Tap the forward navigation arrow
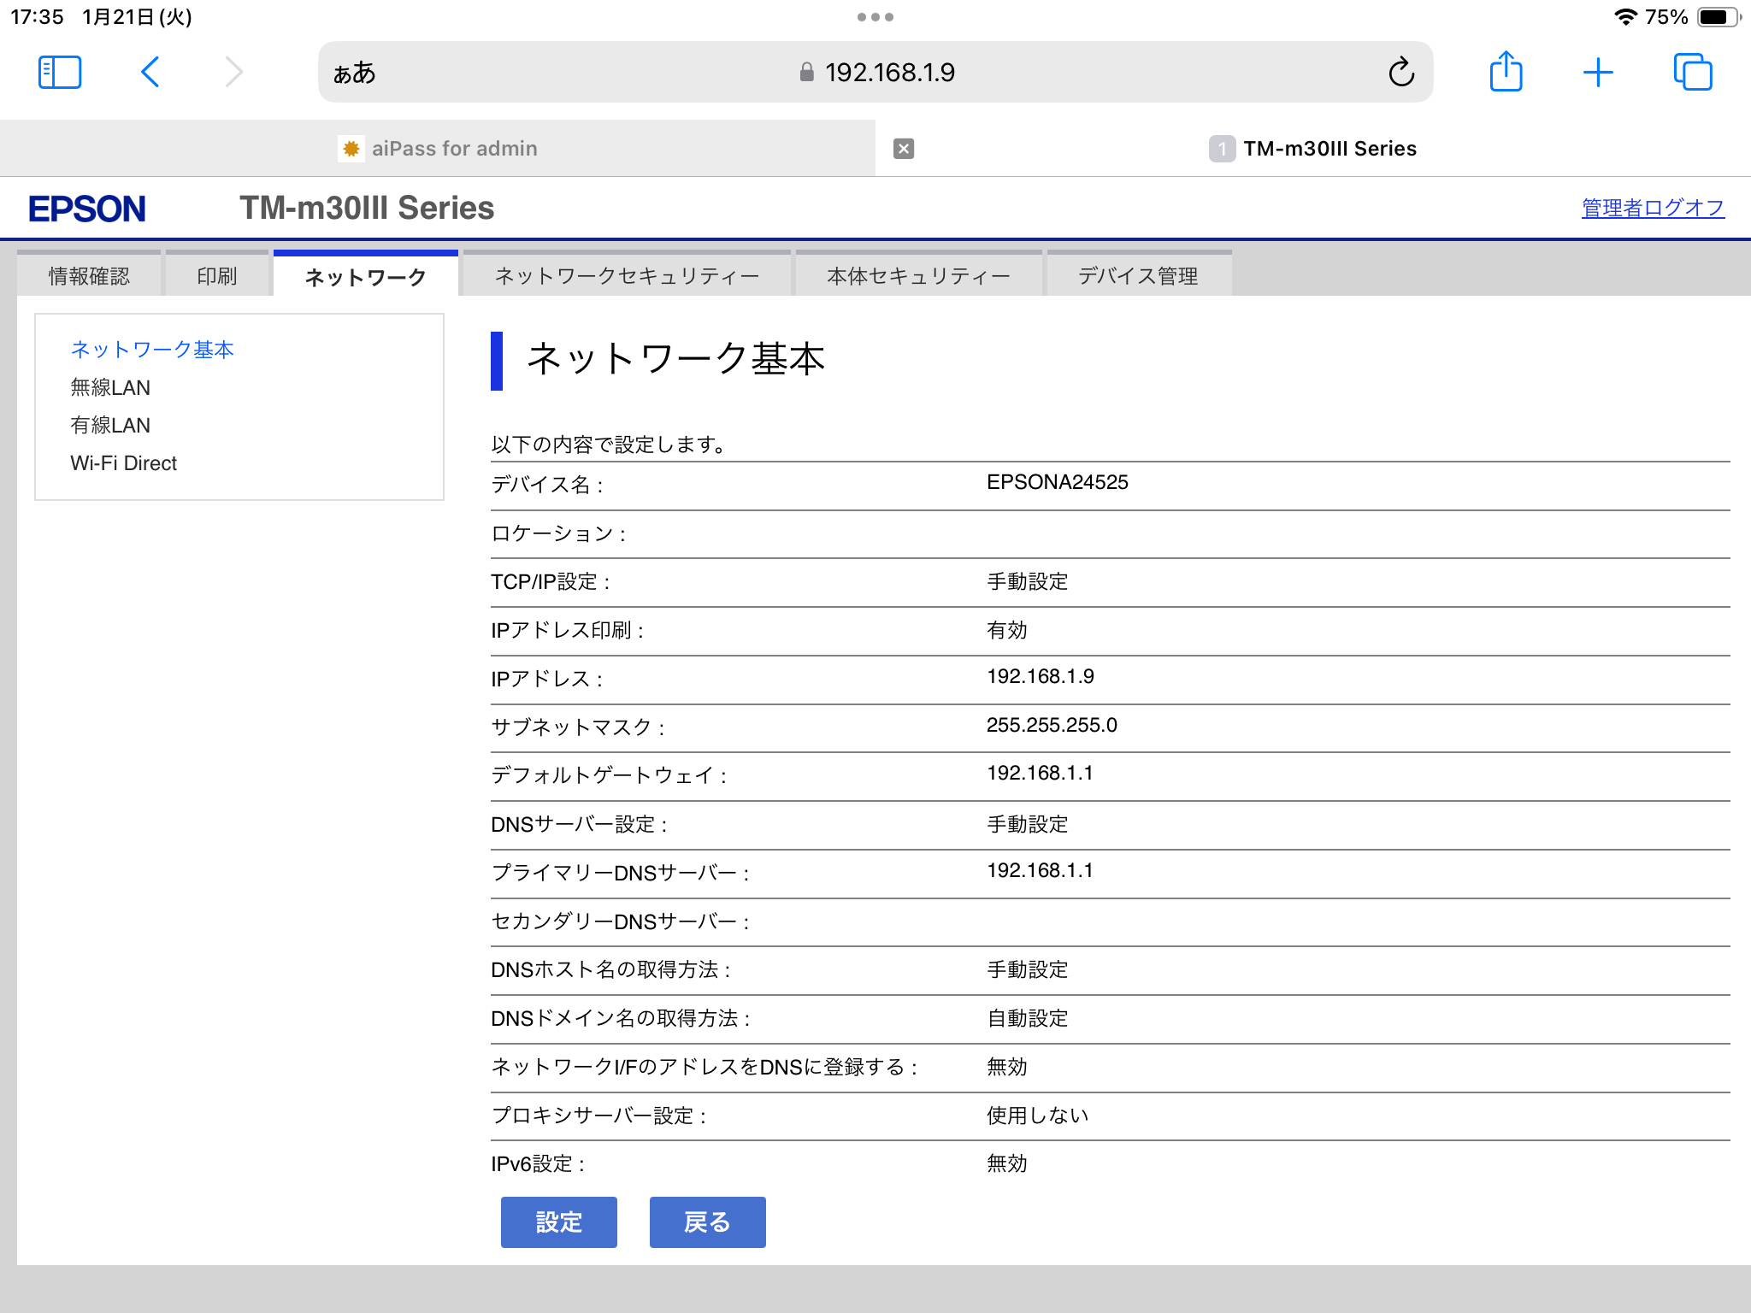 (233, 73)
